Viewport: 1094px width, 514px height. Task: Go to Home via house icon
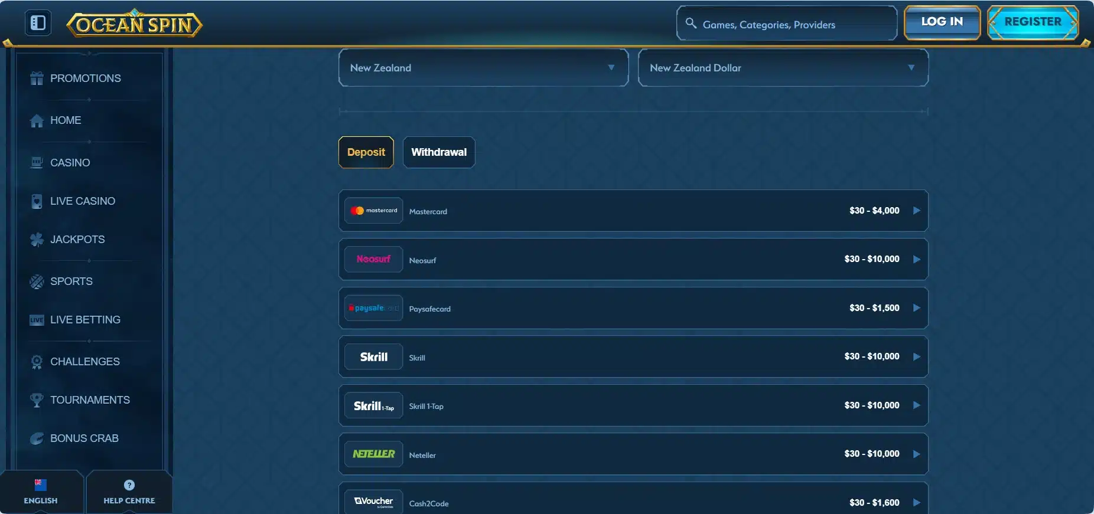coord(37,120)
